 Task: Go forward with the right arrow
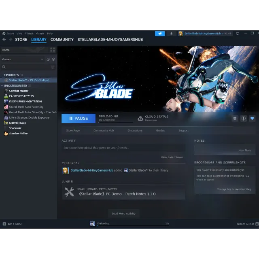[11, 40]
